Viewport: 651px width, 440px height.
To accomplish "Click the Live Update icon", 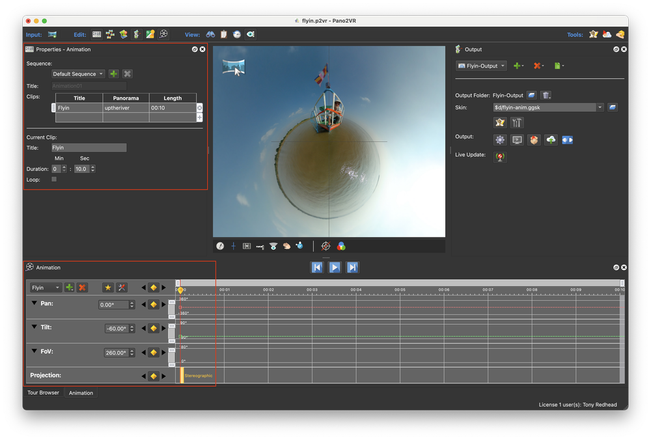I will pyautogui.click(x=500, y=156).
